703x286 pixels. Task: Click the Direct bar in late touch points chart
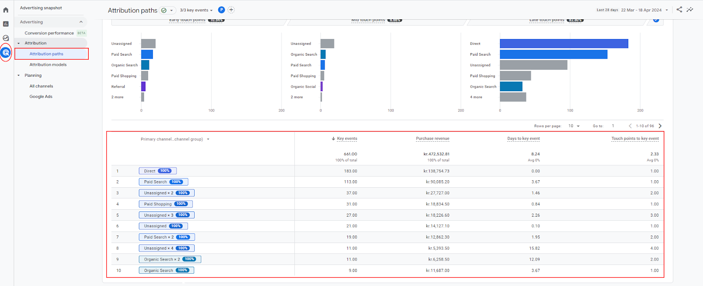(564, 43)
